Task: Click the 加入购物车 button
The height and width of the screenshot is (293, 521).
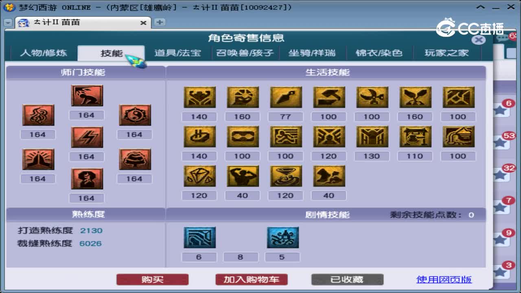Action: (x=251, y=280)
